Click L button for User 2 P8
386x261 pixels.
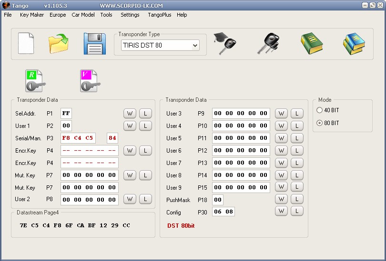click(145, 199)
